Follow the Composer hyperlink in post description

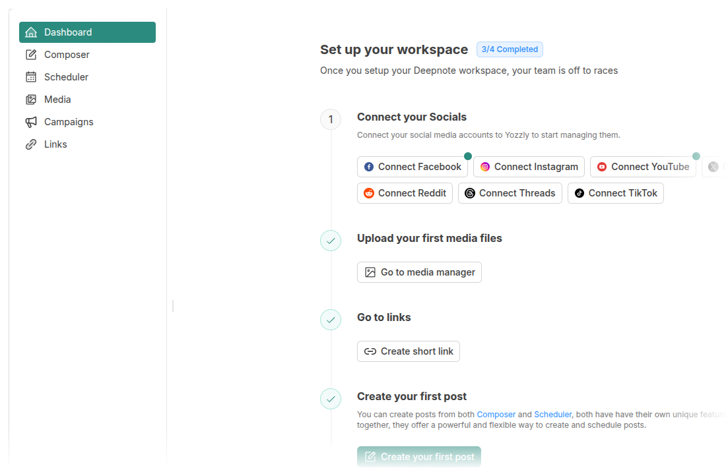[496, 414]
